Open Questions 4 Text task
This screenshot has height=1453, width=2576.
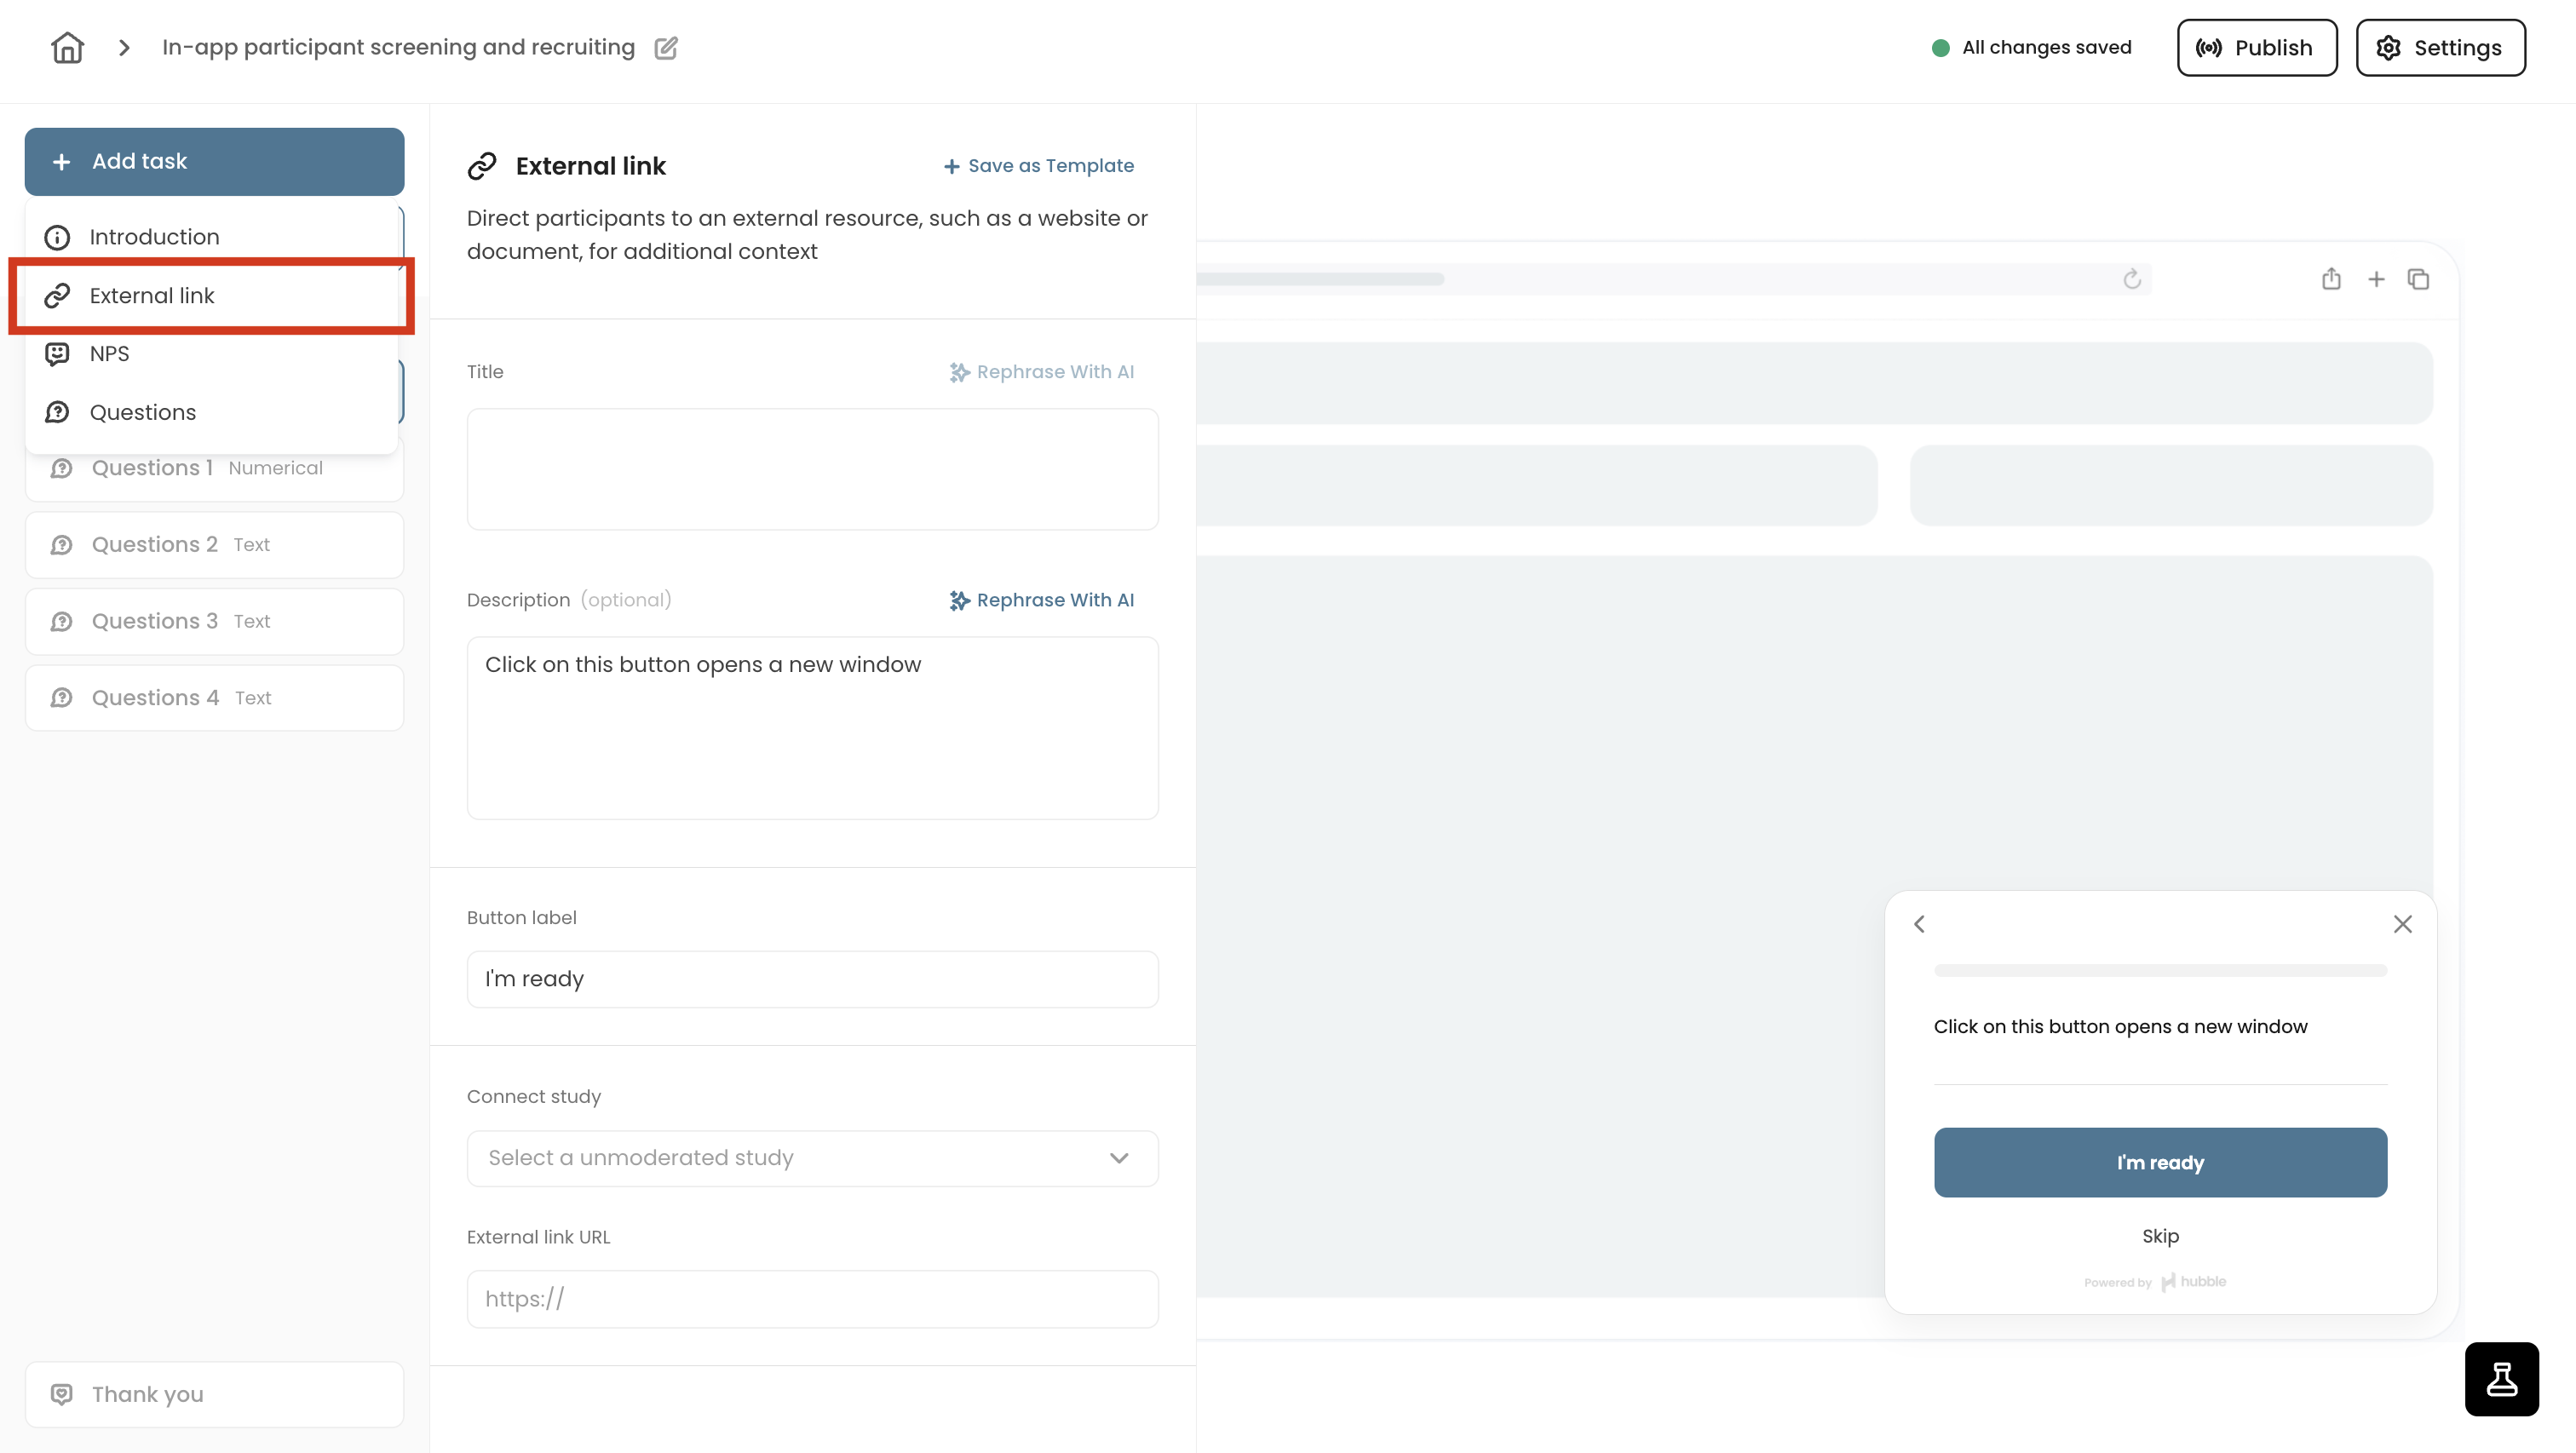pyautogui.click(x=214, y=698)
